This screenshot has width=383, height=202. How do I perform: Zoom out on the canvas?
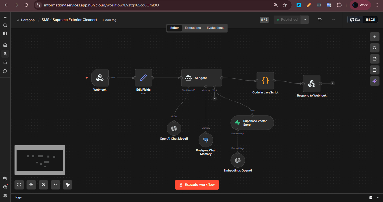coord(43,185)
